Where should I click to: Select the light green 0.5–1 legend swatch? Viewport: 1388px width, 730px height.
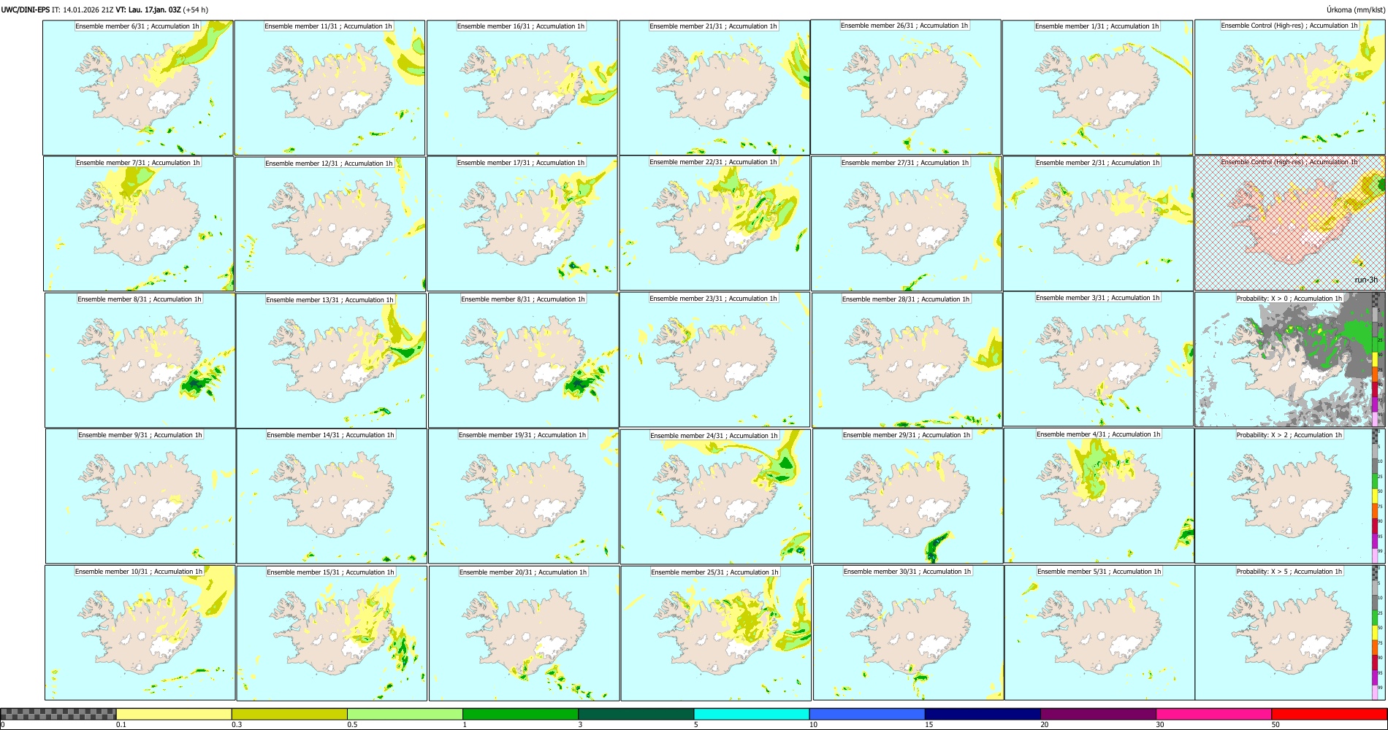[x=405, y=714]
